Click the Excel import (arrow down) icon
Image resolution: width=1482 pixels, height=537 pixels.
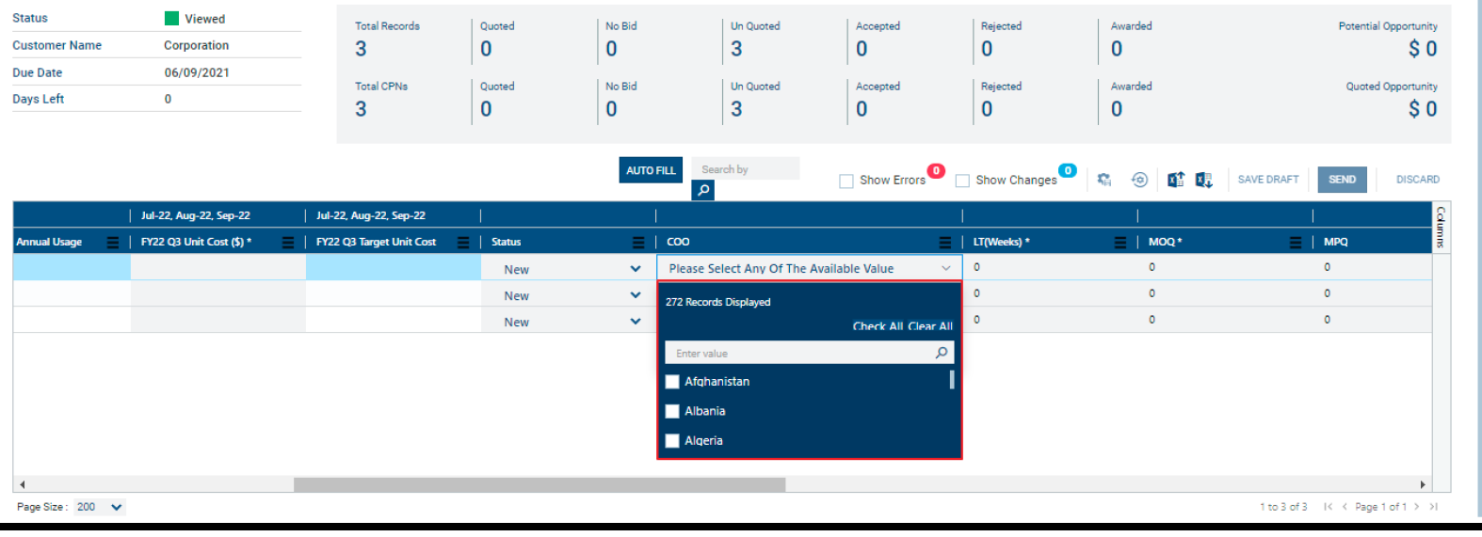(1204, 179)
